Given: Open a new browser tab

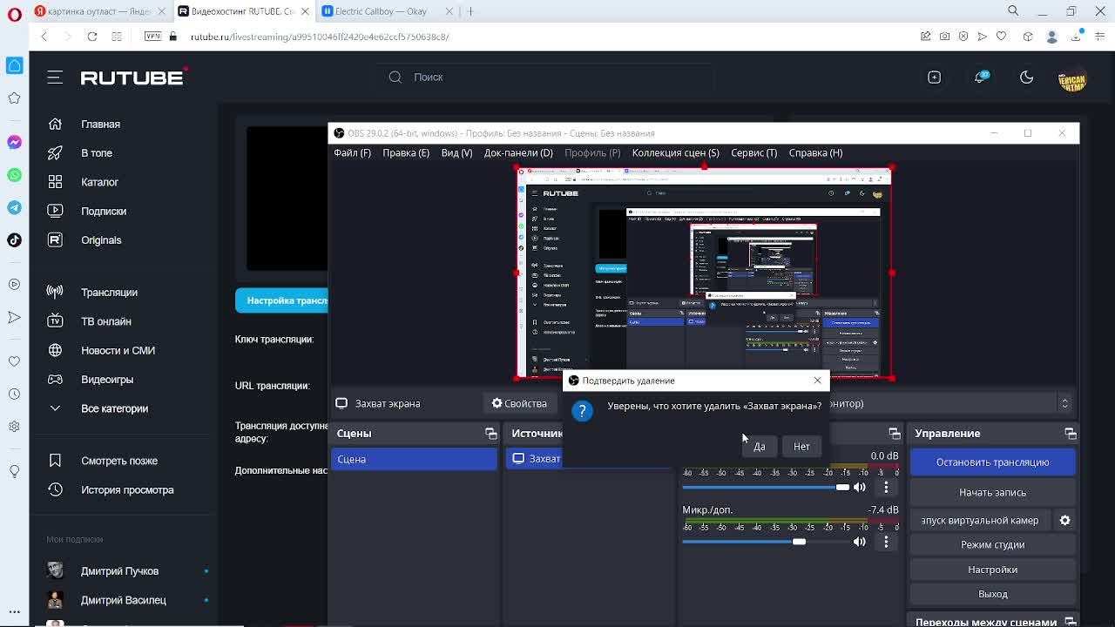Looking at the screenshot, I should pyautogui.click(x=470, y=11).
